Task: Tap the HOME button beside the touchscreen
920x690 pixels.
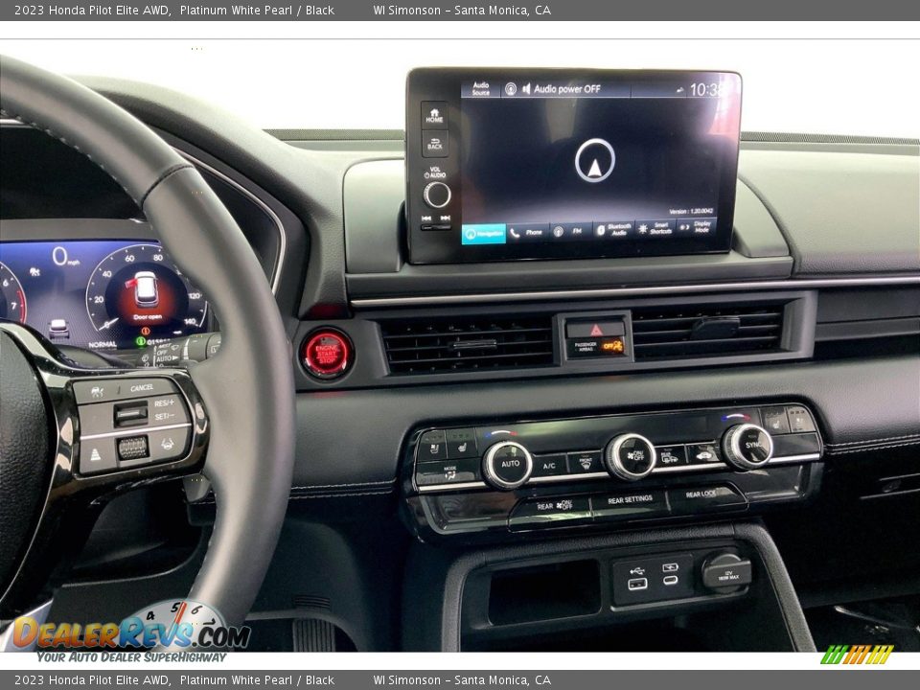Action: [434, 115]
